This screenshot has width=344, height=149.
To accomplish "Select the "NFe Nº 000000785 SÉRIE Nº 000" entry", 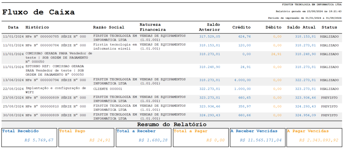I will [x=56, y=37].
